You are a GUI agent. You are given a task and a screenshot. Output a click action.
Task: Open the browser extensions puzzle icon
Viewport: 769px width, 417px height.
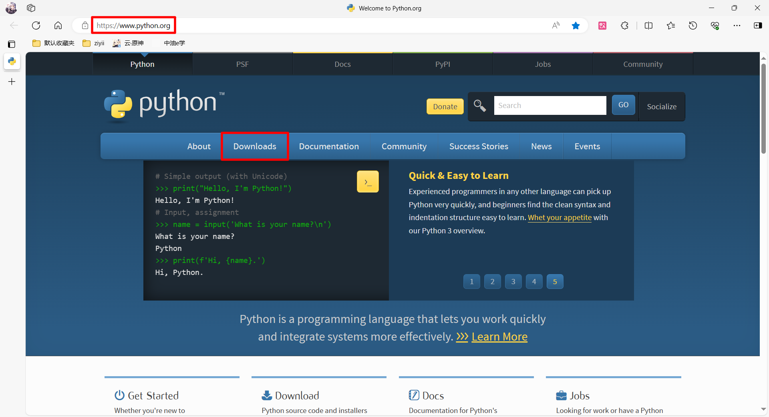624,26
